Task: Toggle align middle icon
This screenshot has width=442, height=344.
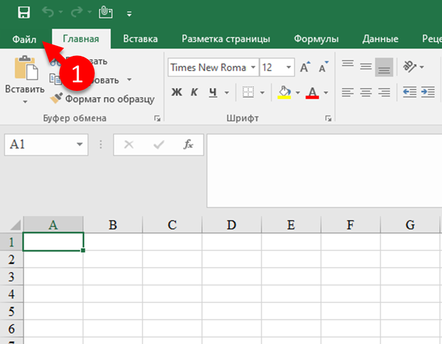Action: [x=366, y=67]
